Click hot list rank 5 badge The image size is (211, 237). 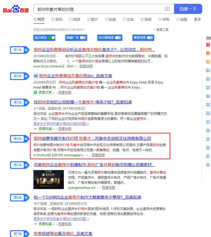click(208, 79)
